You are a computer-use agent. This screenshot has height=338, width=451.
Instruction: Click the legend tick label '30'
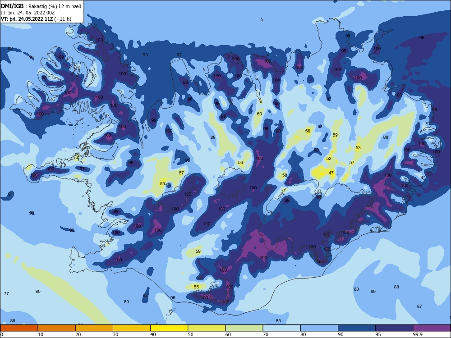[115, 334]
